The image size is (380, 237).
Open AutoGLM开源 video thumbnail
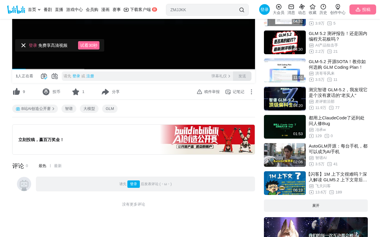285,155
